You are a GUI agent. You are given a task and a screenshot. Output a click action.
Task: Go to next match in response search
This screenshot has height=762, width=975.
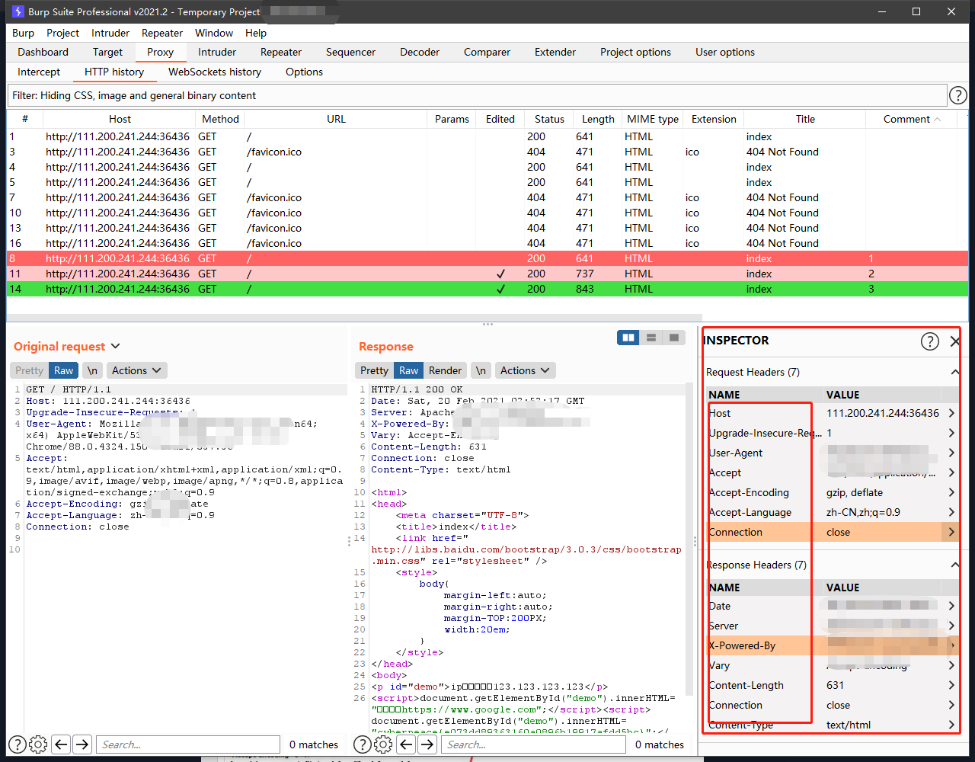(427, 744)
